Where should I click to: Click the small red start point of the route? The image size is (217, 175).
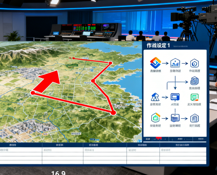click(74, 58)
